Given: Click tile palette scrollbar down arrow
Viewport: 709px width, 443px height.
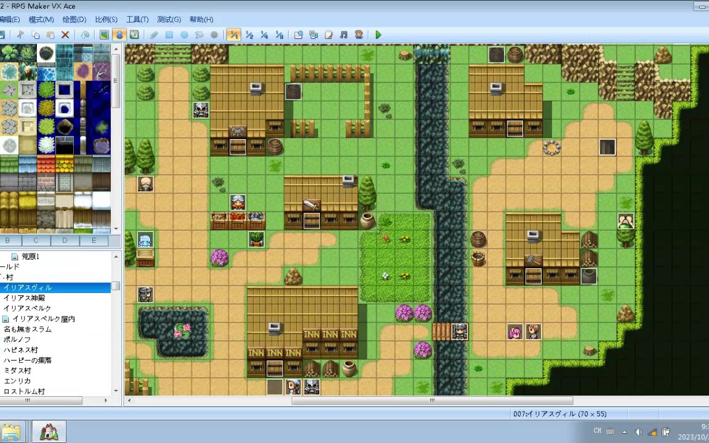Looking at the screenshot, I should 116,229.
